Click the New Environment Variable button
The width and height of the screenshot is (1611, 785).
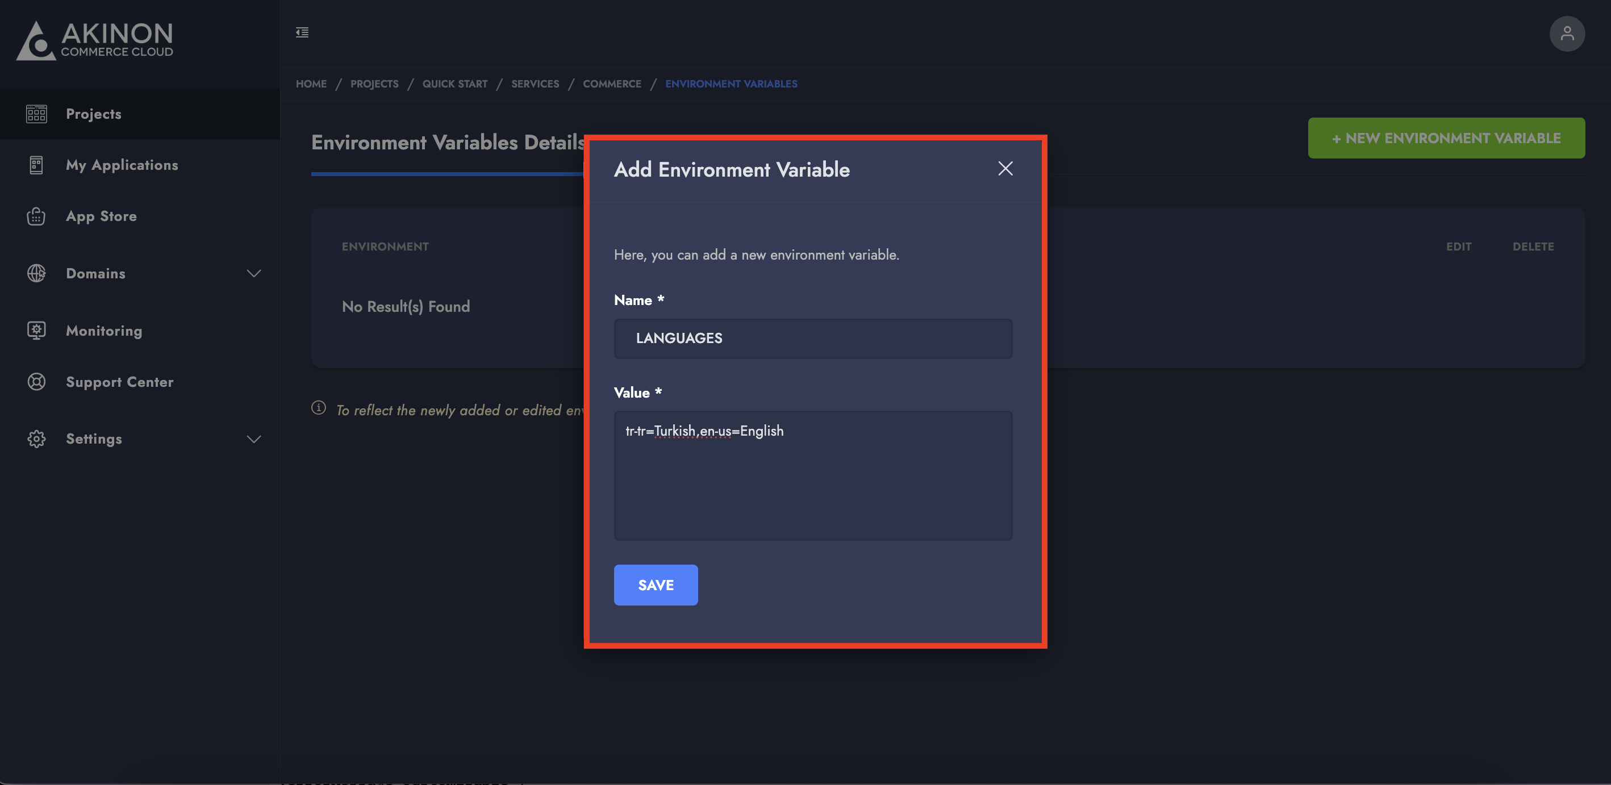coord(1445,138)
